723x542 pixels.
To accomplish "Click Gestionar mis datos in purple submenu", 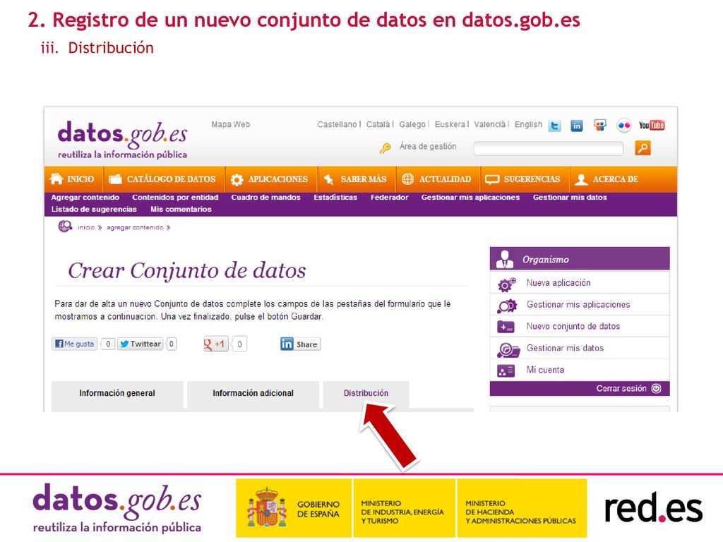I will click(x=570, y=198).
